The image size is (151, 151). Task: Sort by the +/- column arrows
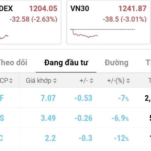point(91,81)
